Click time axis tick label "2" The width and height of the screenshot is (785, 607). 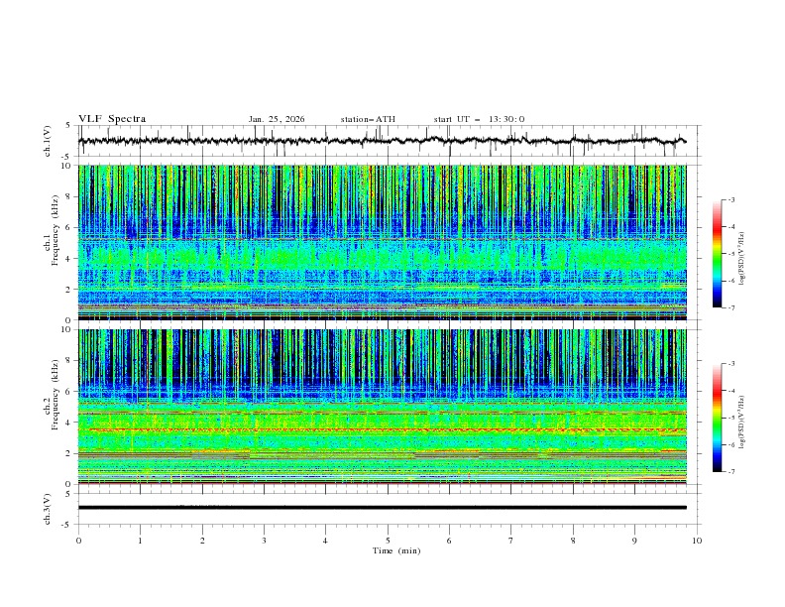pos(202,541)
